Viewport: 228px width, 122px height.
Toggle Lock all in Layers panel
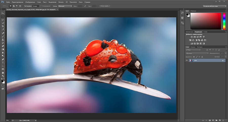click(x=202, y=57)
